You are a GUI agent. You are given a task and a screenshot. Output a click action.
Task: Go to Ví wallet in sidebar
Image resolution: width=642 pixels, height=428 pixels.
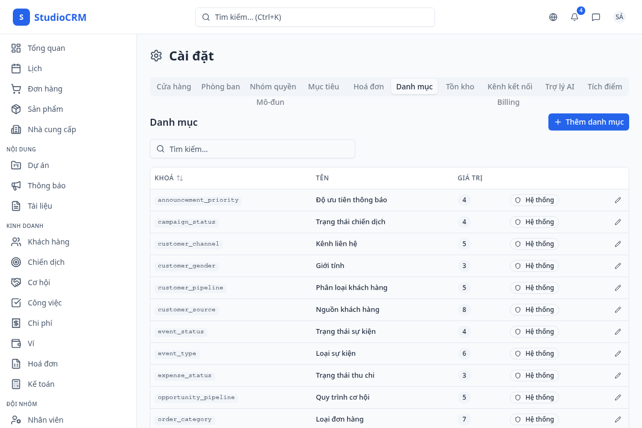(x=31, y=343)
